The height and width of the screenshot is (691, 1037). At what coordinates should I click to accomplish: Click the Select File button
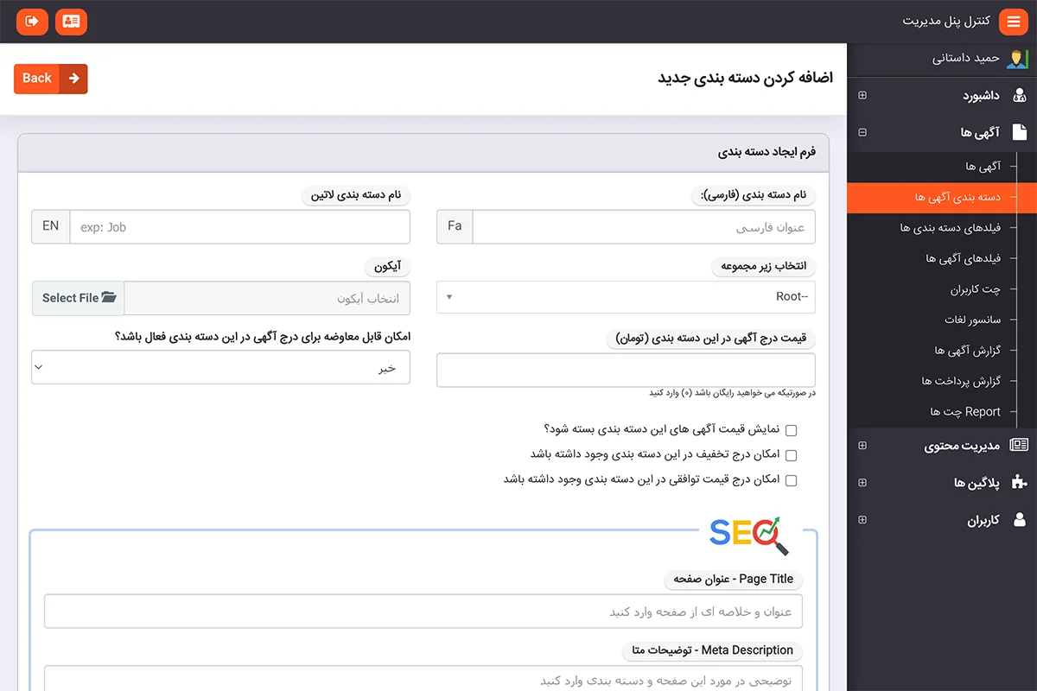78,298
